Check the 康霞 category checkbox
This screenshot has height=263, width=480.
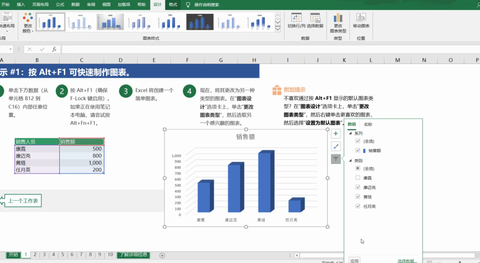click(358, 178)
